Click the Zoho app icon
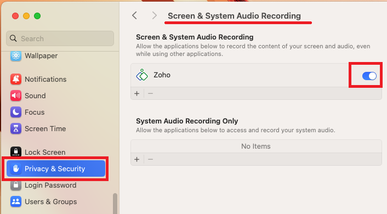This screenshot has width=387, height=214. (142, 75)
